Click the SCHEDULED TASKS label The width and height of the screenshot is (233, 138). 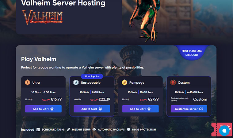tap(53, 129)
